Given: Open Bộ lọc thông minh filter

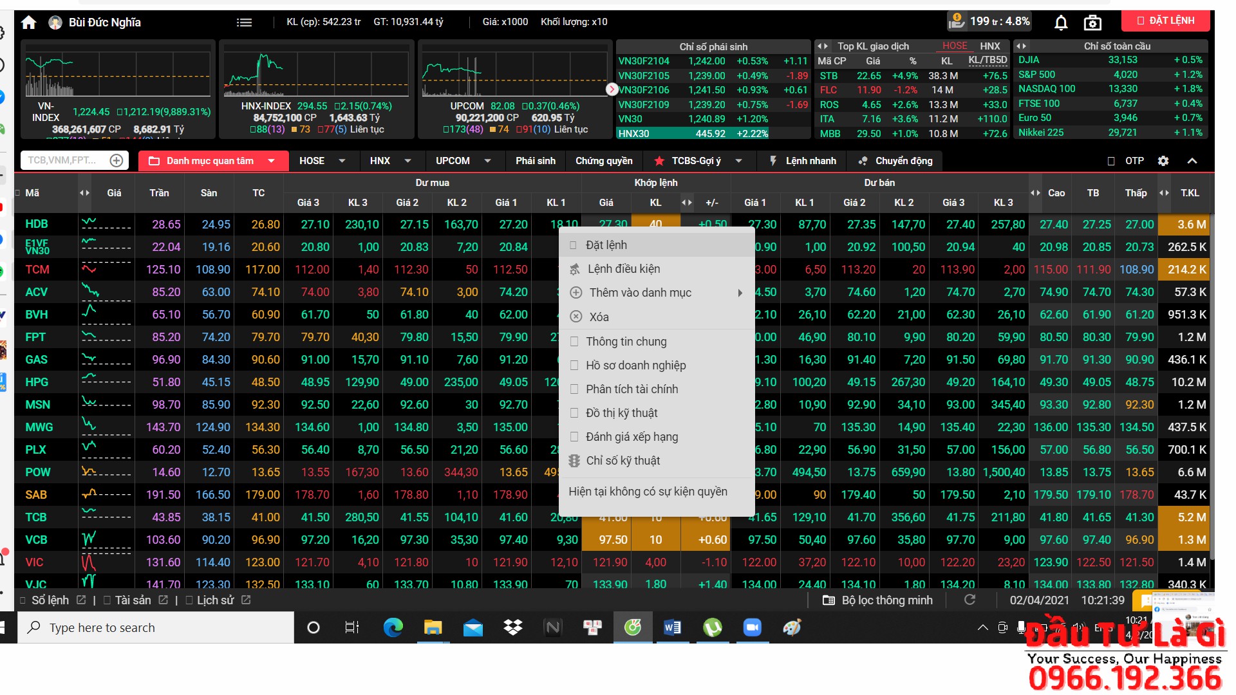Looking at the screenshot, I should tap(878, 600).
